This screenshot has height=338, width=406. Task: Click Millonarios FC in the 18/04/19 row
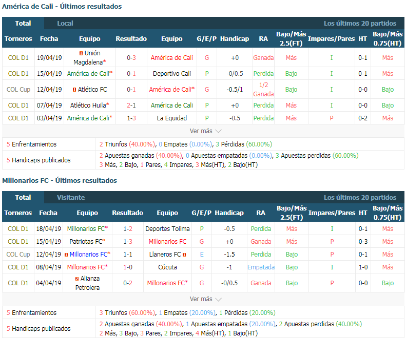click(x=86, y=229)
